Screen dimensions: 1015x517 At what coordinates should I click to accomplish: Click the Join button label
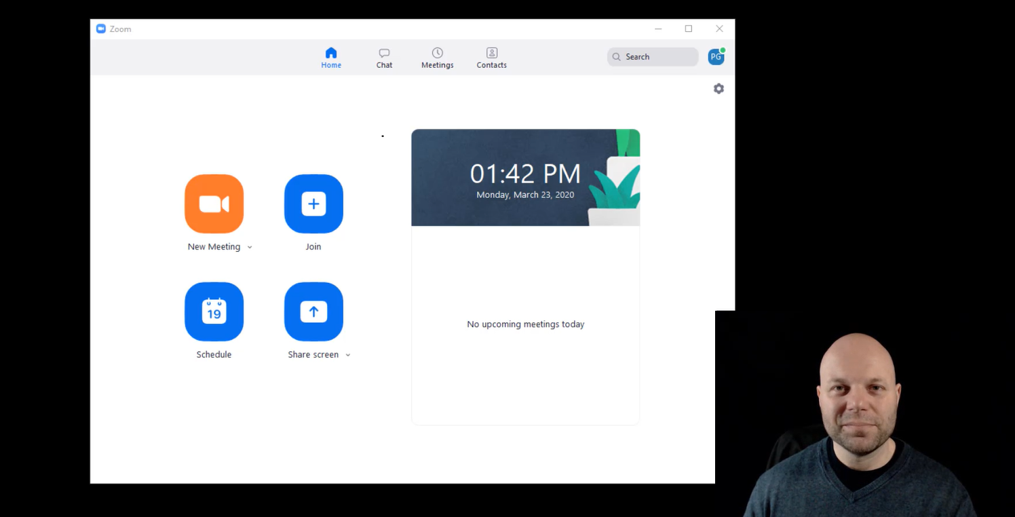point(313,246)
